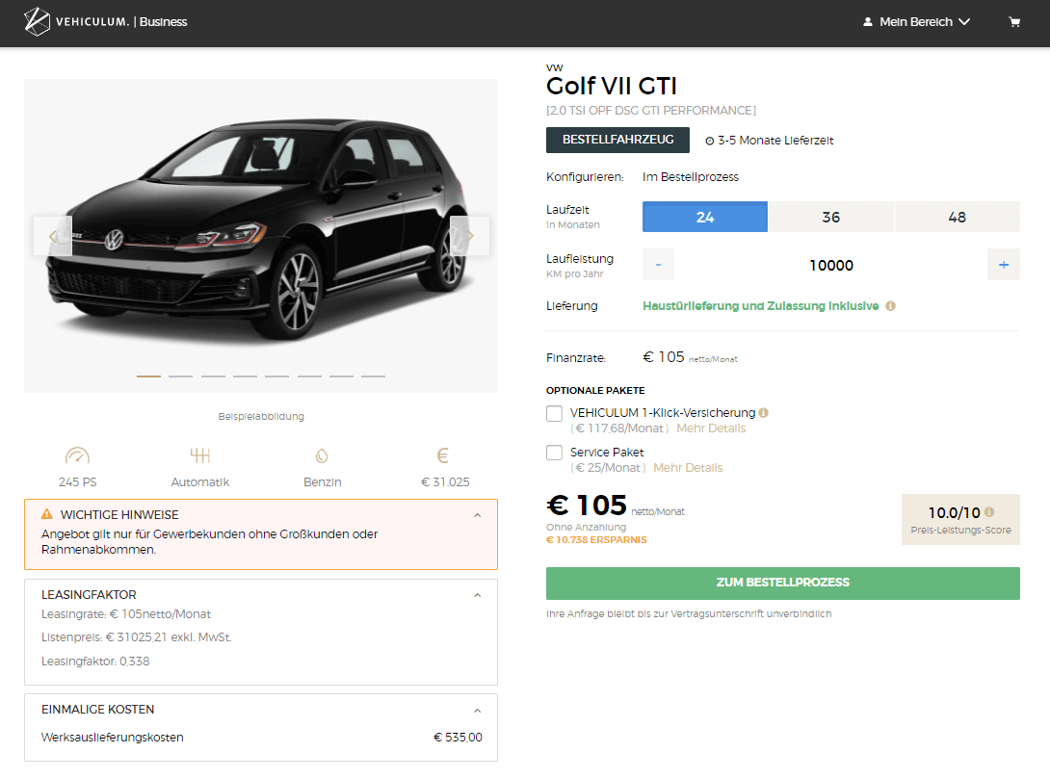
Task: Click the speedometer horsepower icon
Action: click(x=78, y=455)
